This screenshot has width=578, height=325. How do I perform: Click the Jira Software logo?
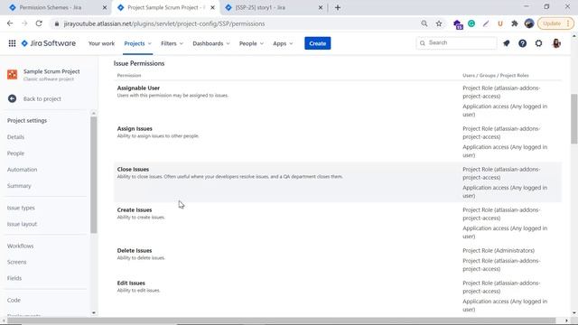(x=48, y=43)
